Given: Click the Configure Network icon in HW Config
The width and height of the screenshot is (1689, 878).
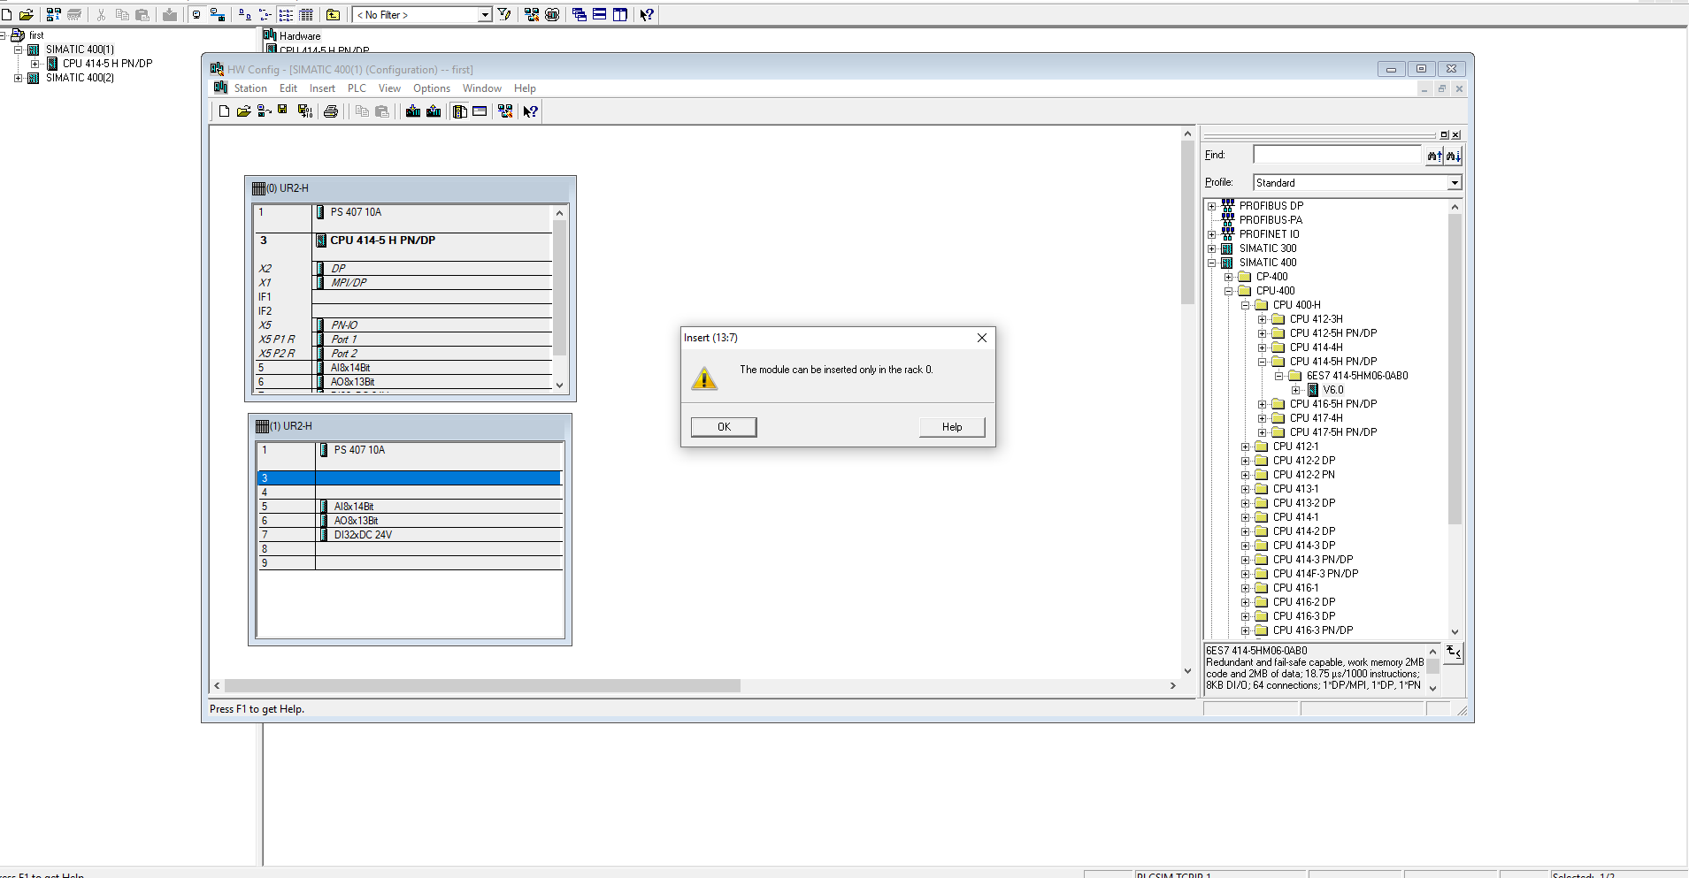Looking at the screenshot, I should (505, 111).
